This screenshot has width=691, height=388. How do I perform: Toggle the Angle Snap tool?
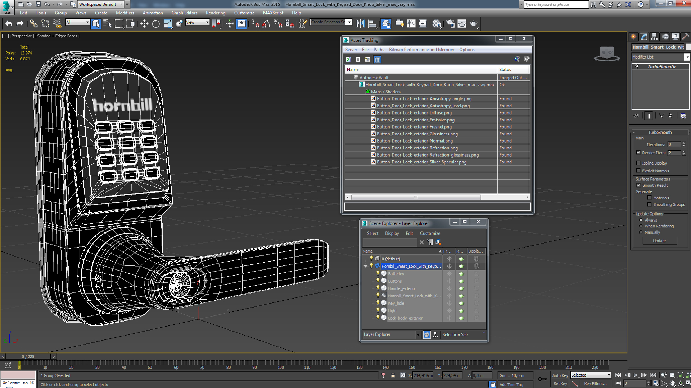(267, 24)
